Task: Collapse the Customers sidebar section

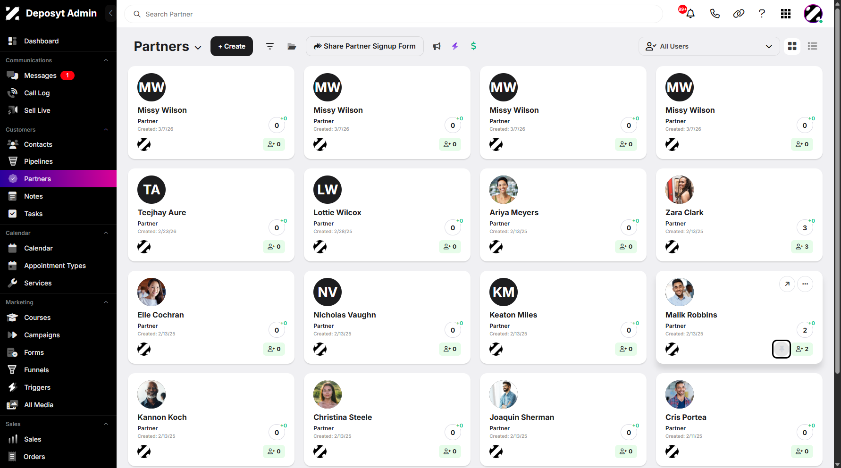Action: point(106,130)
